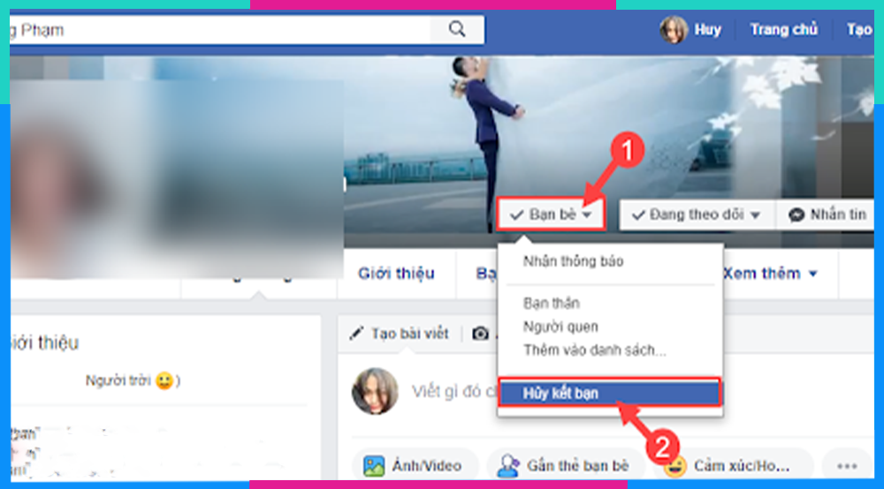Click the Ảnh/Video button
This screenshot has height=489, width=884.
pyautogui.click(x=415, y=465)
